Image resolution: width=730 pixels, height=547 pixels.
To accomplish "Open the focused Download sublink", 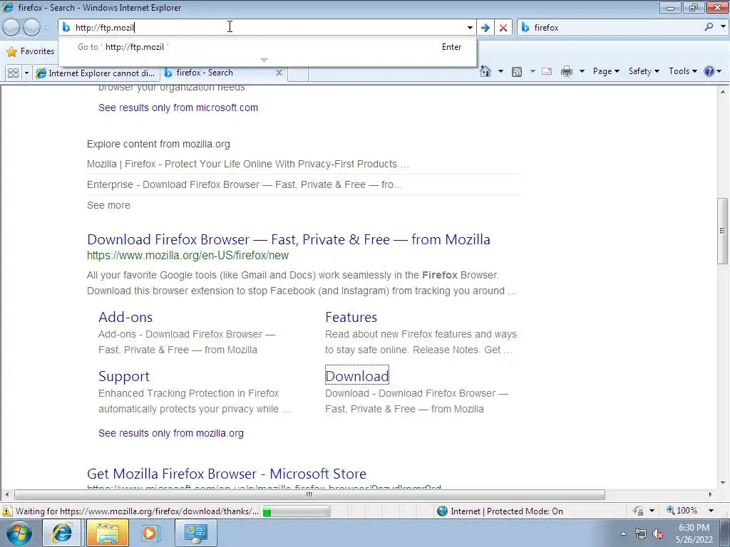I will tap(356, 375).
